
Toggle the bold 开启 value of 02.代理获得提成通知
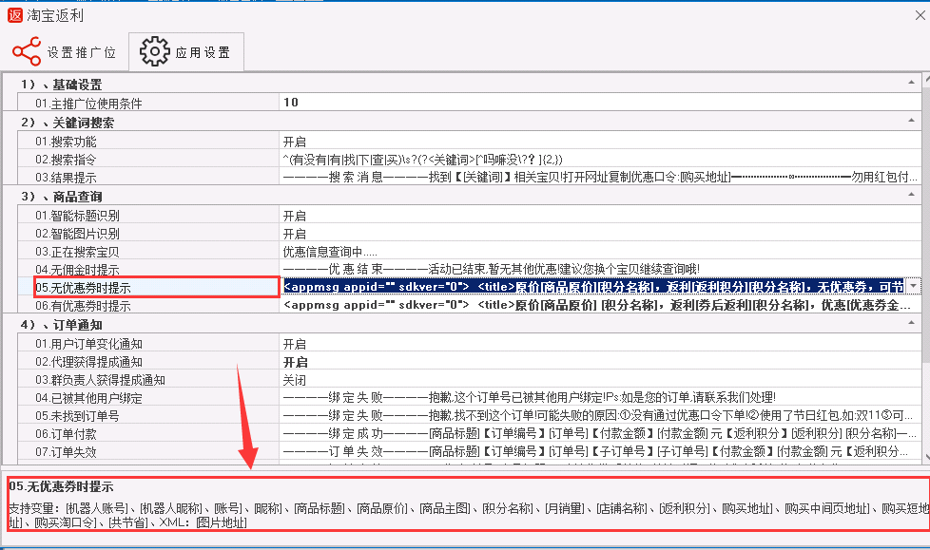pos(600,362)
